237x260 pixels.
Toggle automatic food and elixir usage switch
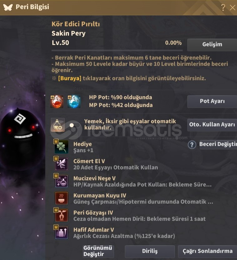tap(74, 125)
